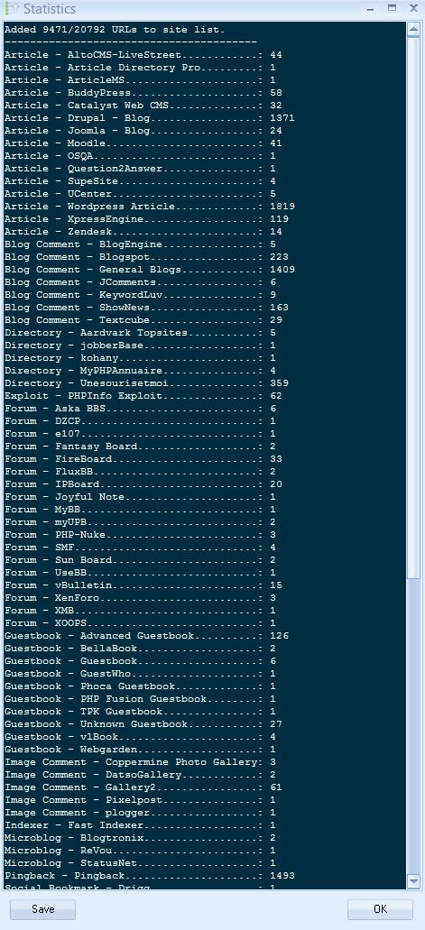Click the scrollbar up arrow
Viewport: 425px width, 930px height.
click(414, 30)
